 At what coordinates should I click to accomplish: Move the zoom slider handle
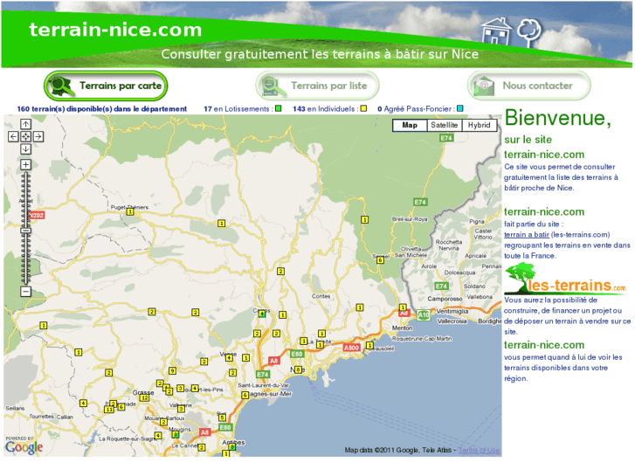(25, 231)
